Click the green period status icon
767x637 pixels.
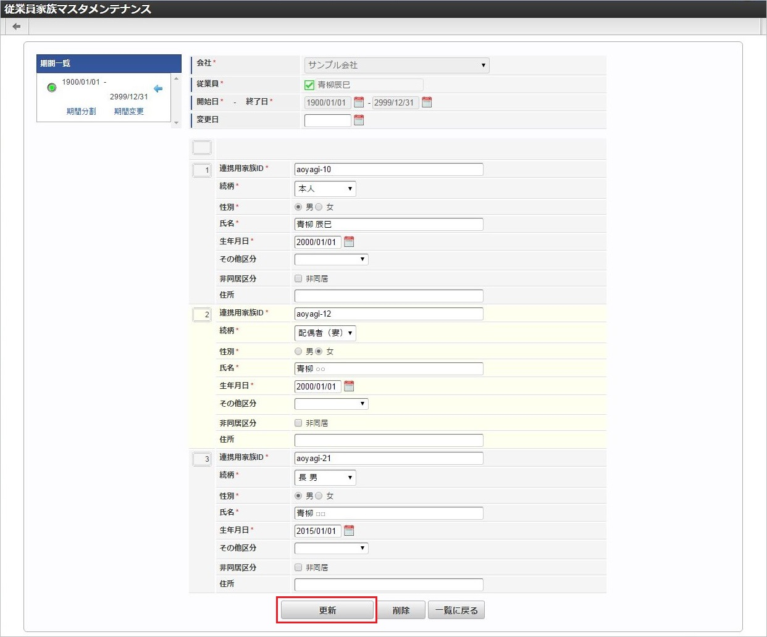(x=52, y=88)
